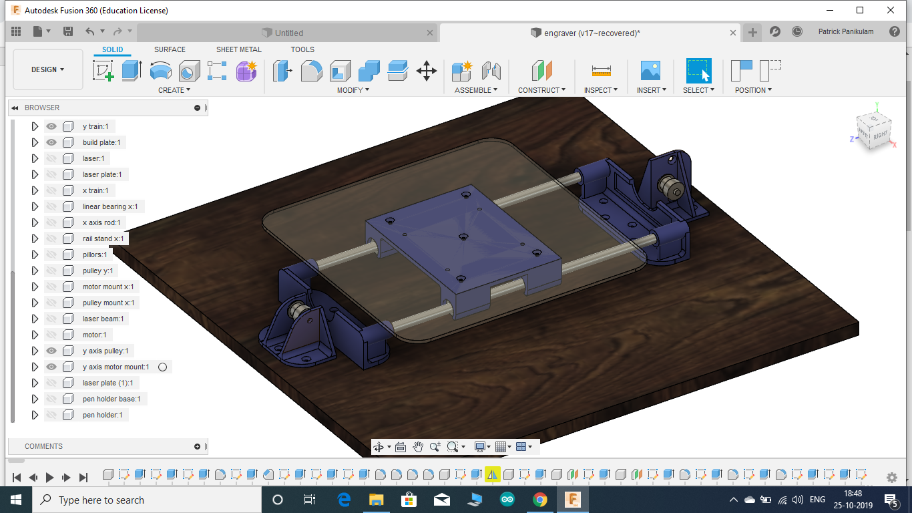Image resolution: width=912 pixels, height=513 pixels.
Task: Open the Help question mark icon
Action: coord(895,31)
